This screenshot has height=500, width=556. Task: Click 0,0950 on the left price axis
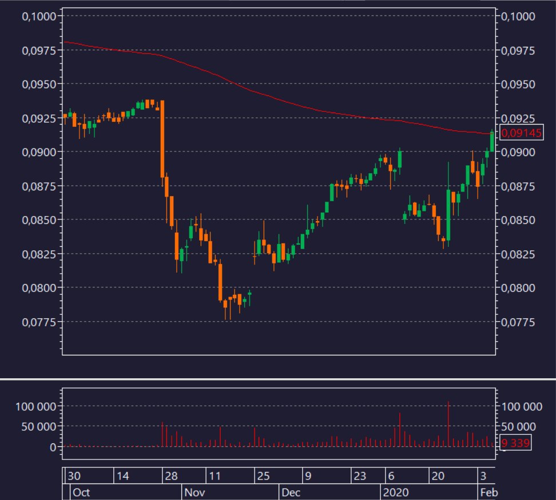tap(39, 84)
